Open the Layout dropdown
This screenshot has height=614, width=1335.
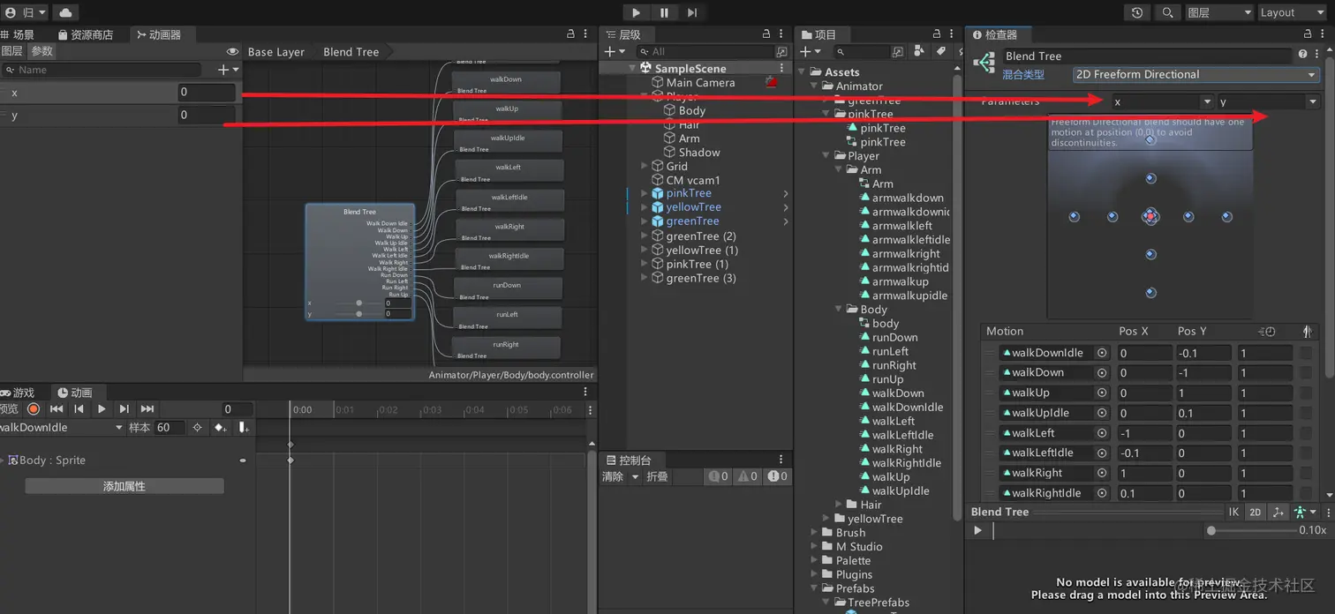pyautogui.click(x=1290, y=12)
